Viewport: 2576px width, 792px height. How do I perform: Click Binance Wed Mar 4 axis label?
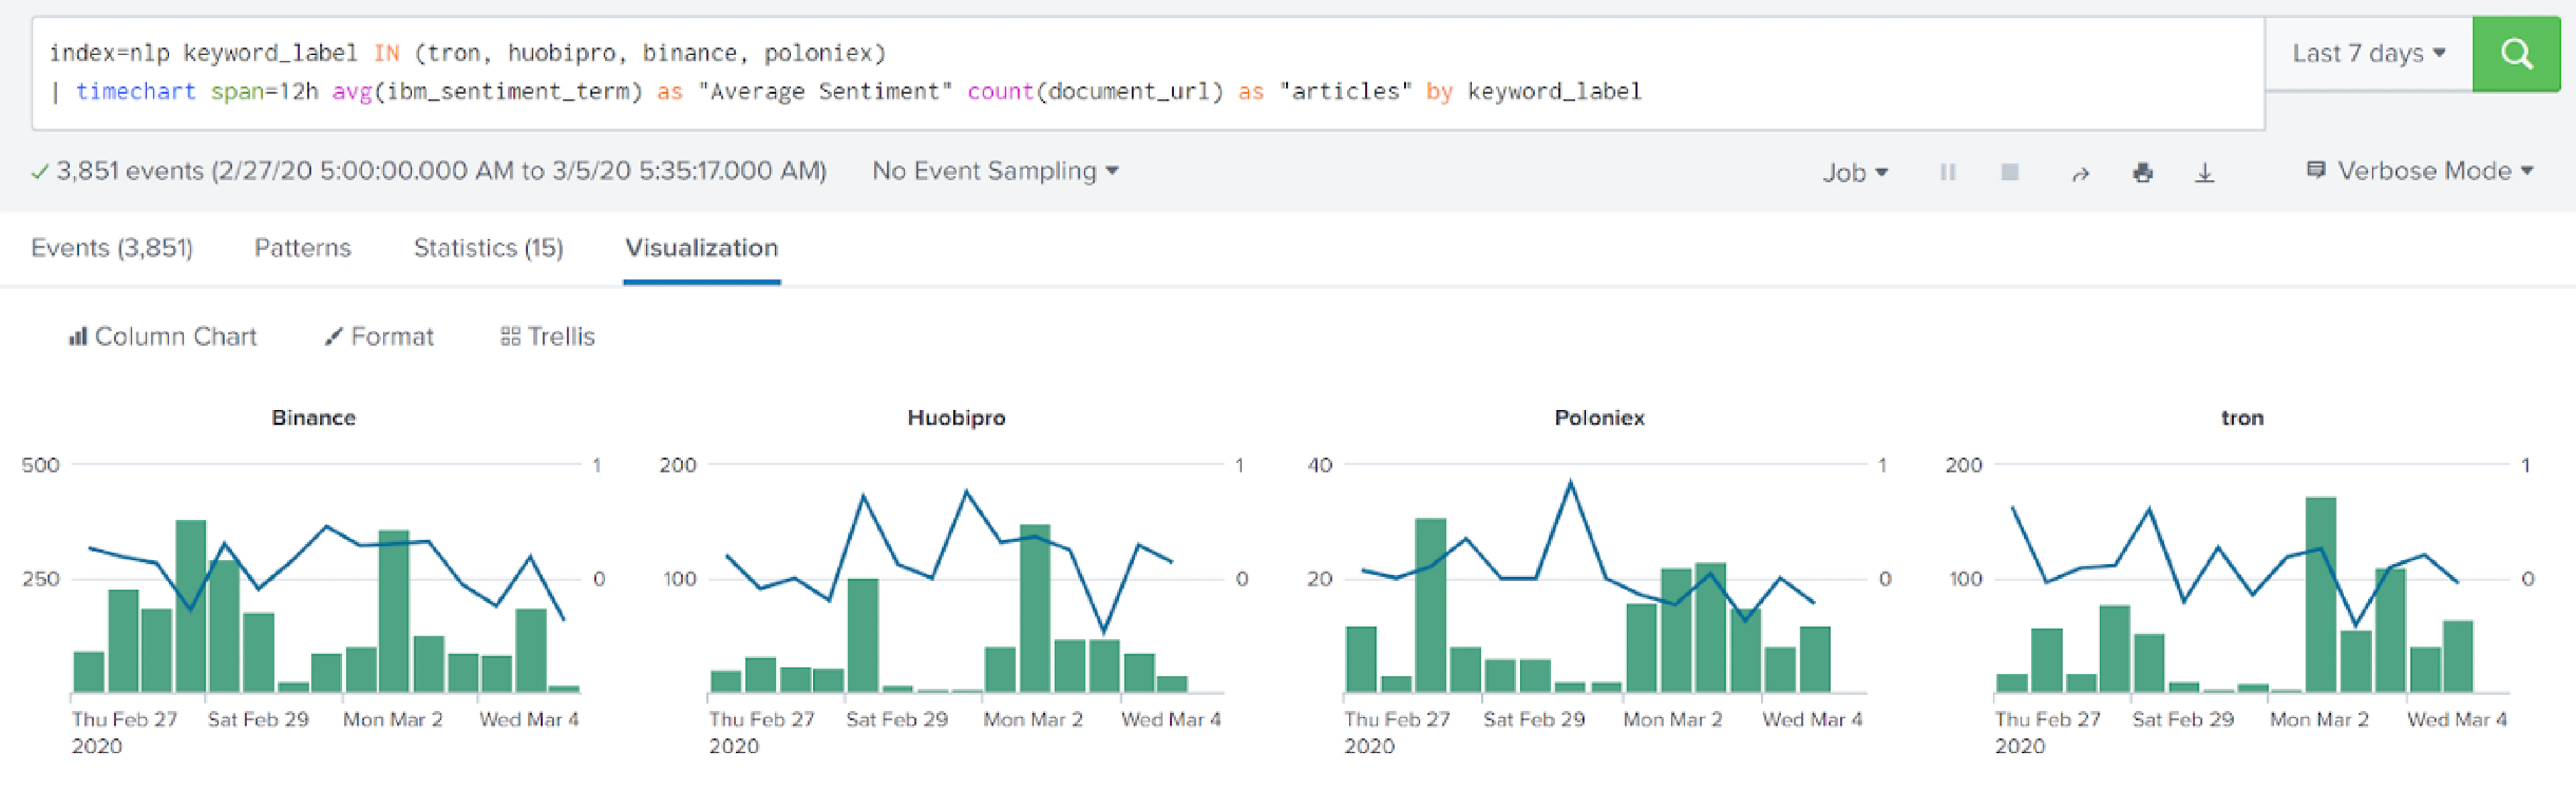click(x=528, y=719)
